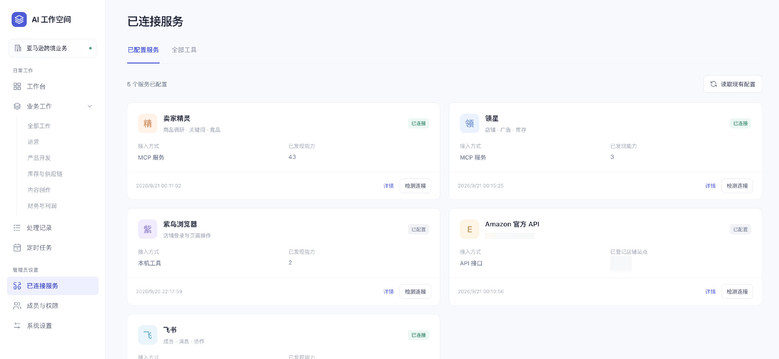Click the Amazon 官方 API E avatar icon
This screenshot has height=359, width=779.
[469, 229]
